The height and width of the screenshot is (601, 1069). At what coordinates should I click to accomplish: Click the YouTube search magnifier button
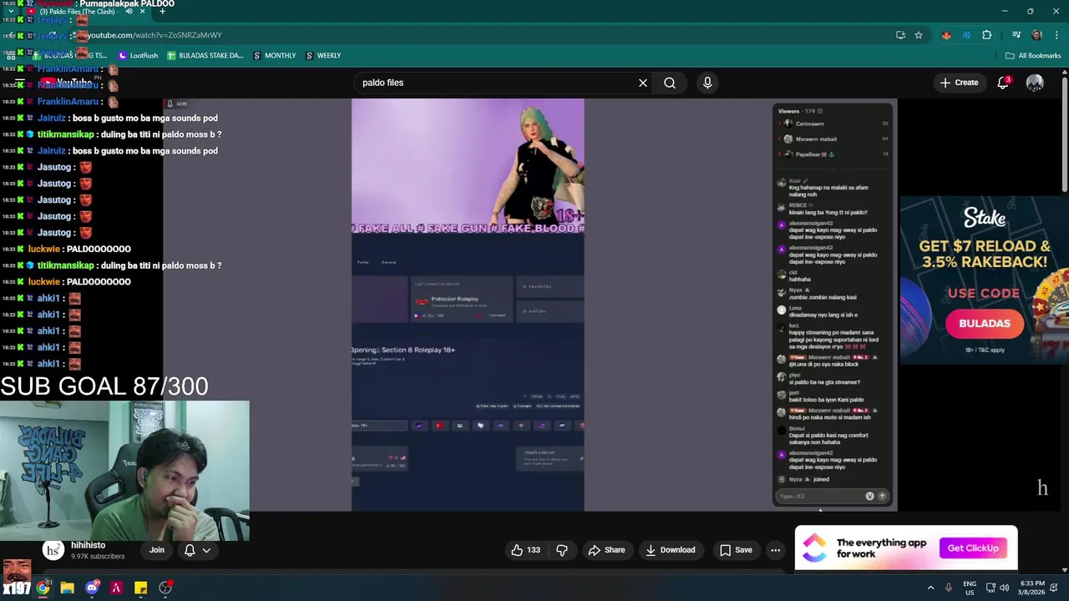point(670,83)
